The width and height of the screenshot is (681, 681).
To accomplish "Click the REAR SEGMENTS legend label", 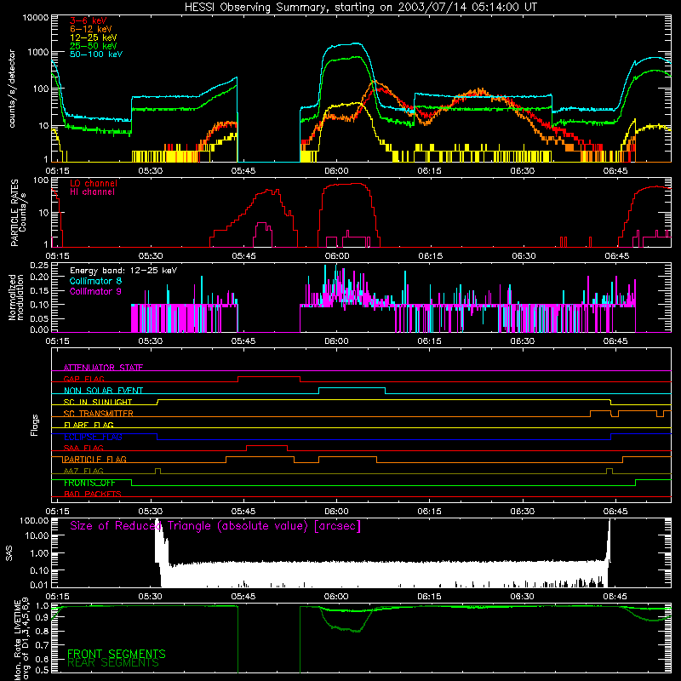I will coord(113,663).
